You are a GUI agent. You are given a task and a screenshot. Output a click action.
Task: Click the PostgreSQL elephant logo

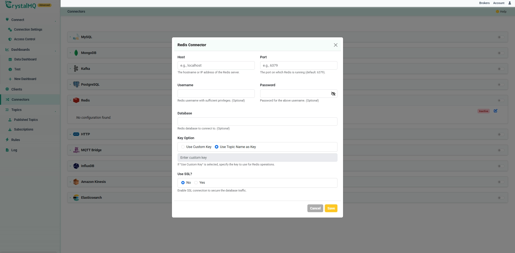click(76, 85)
